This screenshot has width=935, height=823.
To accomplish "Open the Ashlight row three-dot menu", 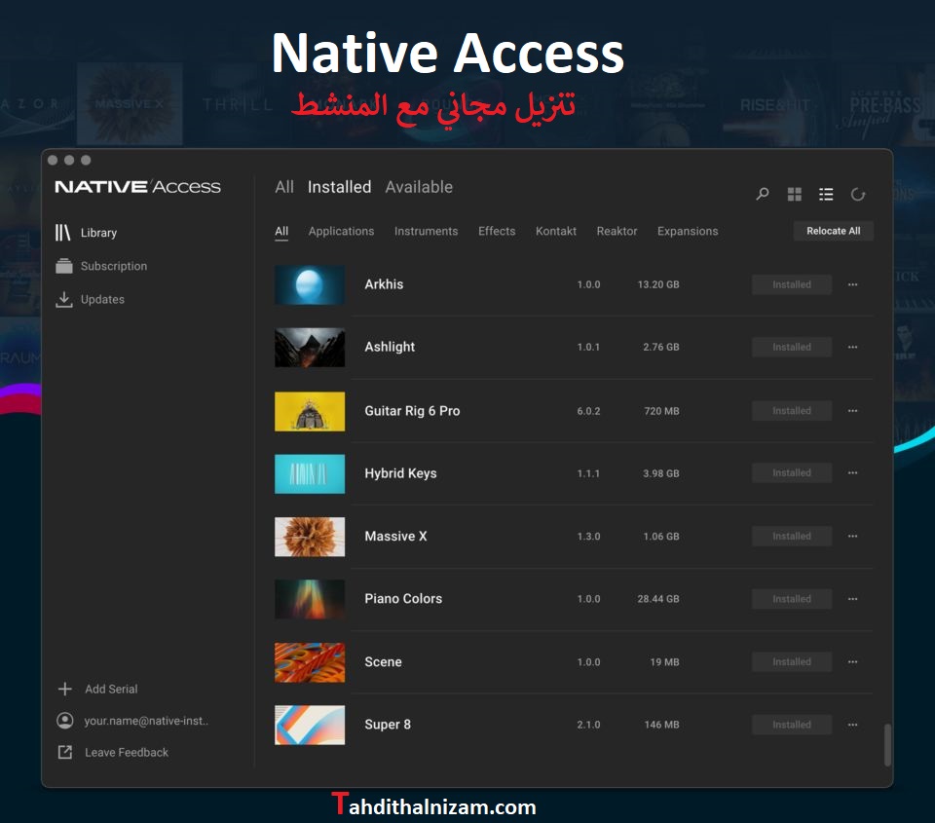I will [x=853, y=347].
